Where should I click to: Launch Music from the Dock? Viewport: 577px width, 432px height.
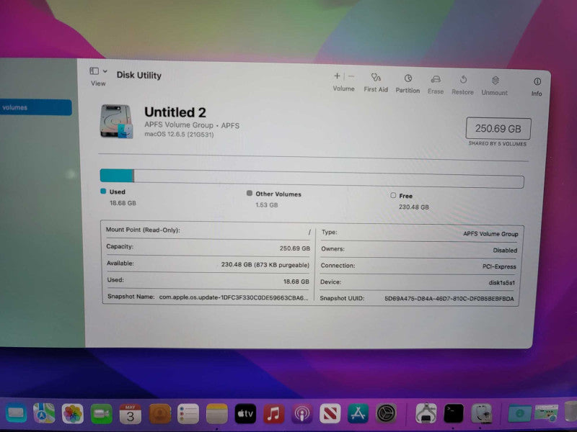274,413
